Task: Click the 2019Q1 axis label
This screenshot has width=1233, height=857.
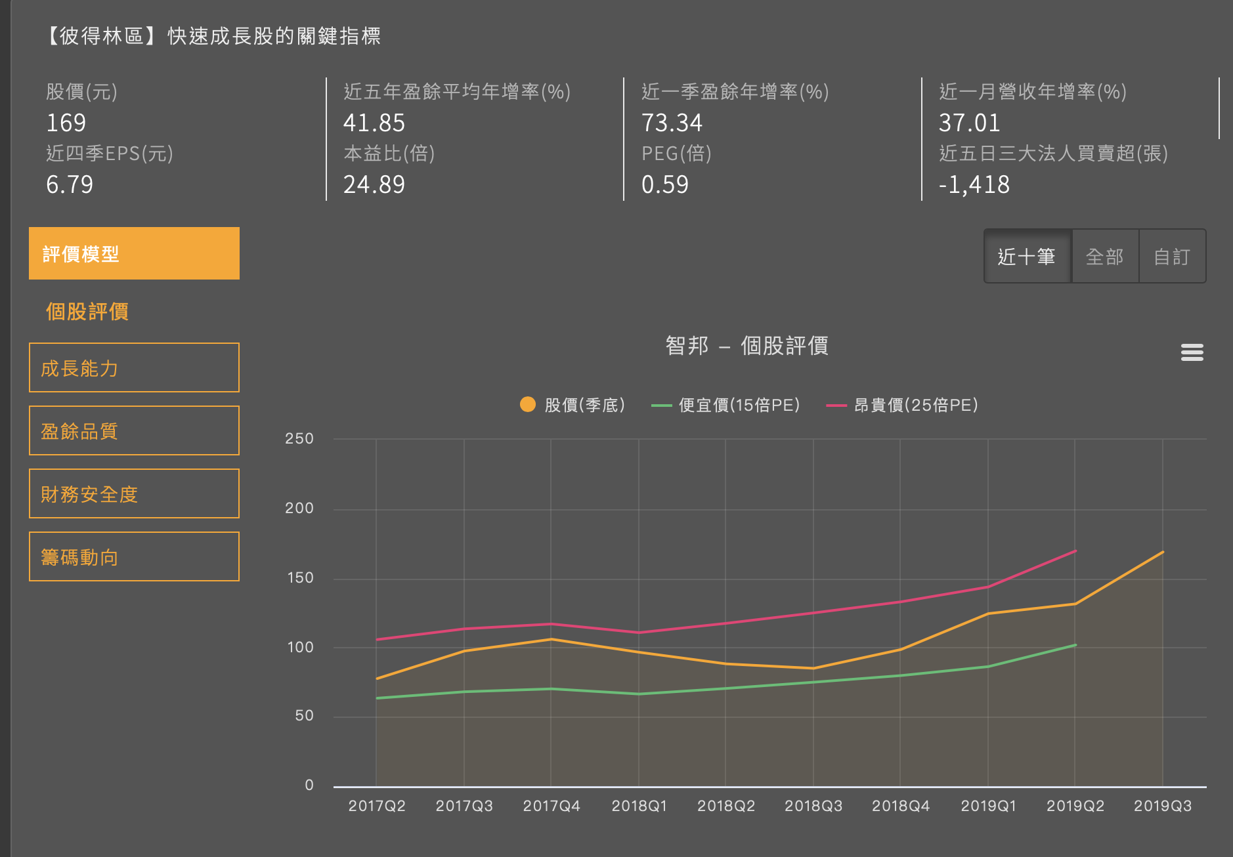Action: (x=988, y=806)
